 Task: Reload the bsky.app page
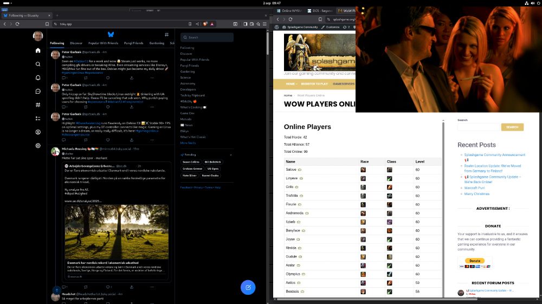pos(17,24)
